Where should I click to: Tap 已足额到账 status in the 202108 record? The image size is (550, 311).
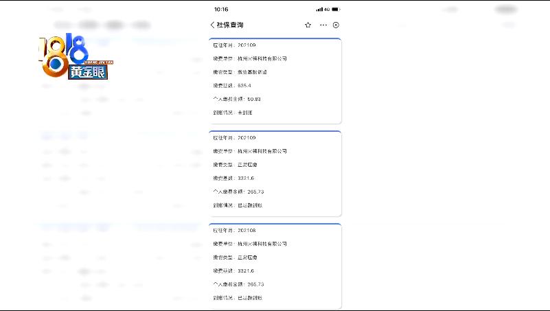click(250, 297)
